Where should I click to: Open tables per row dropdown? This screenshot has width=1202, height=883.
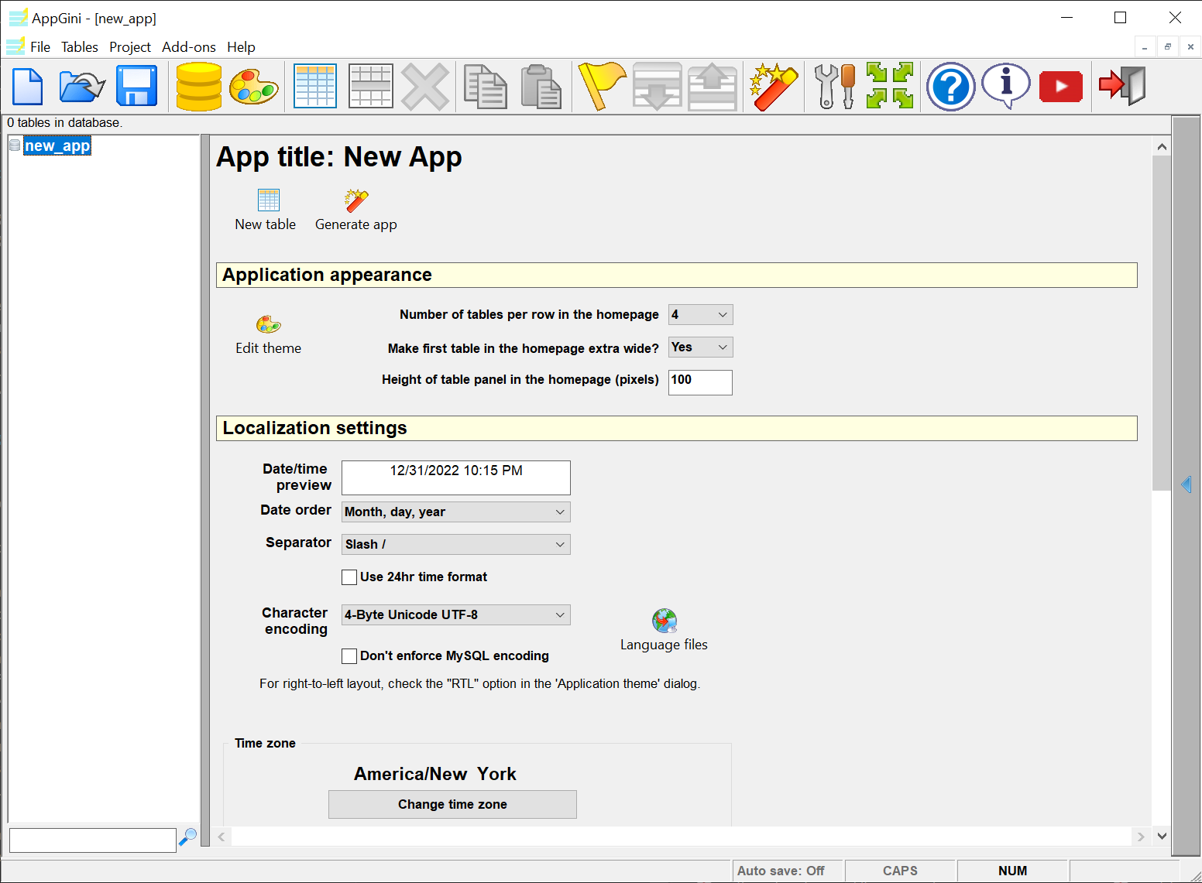point(699,315)
